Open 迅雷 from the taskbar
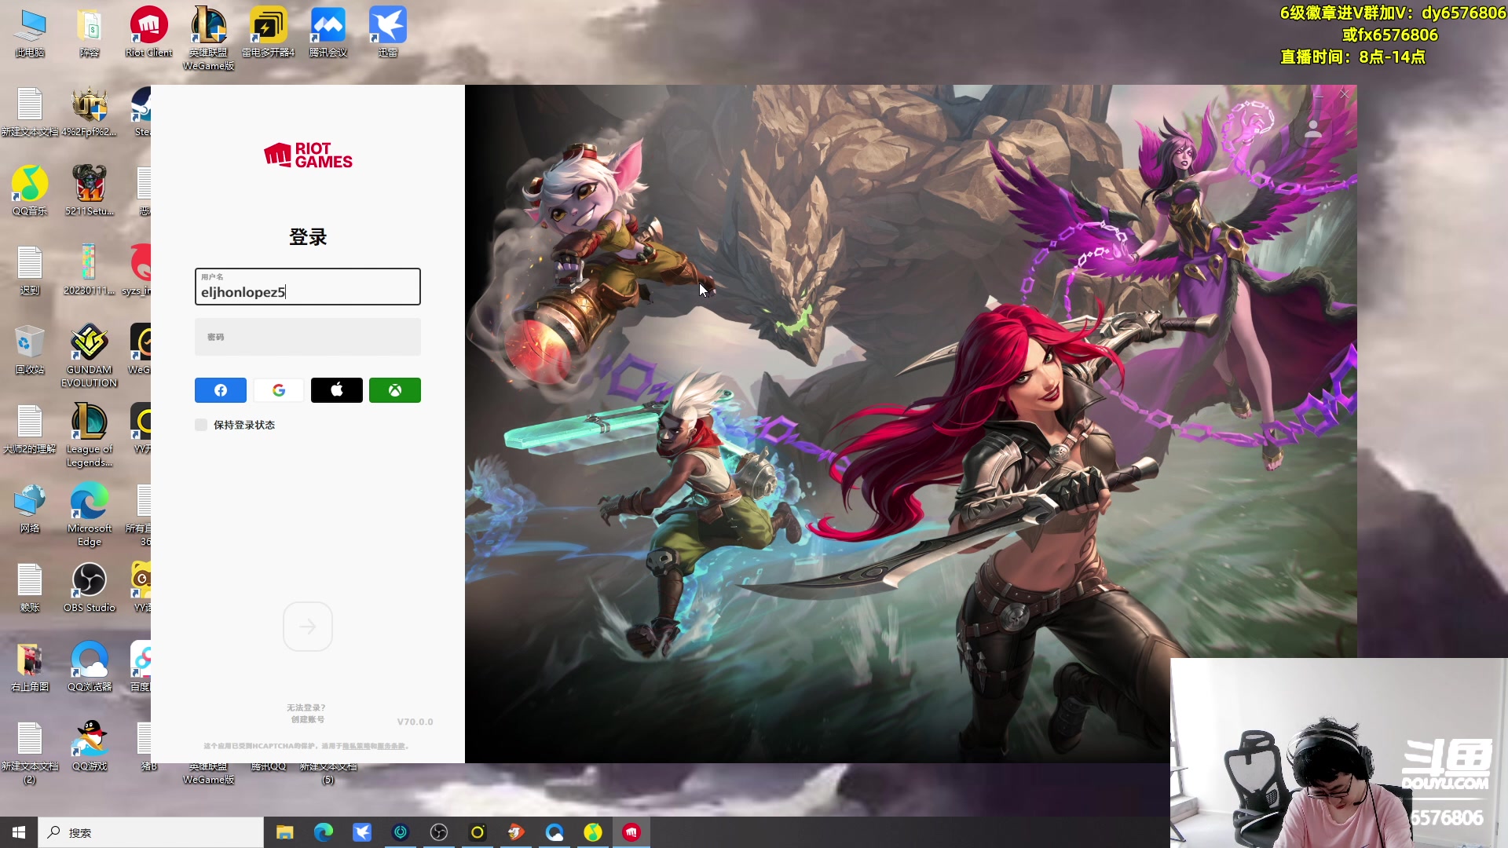 (362, 832)
